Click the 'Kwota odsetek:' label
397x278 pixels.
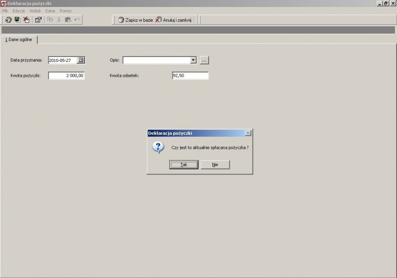pos(124,75)
